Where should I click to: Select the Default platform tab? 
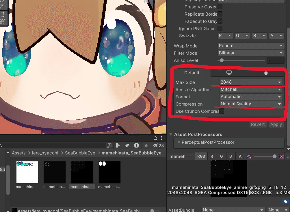[192, 73]
